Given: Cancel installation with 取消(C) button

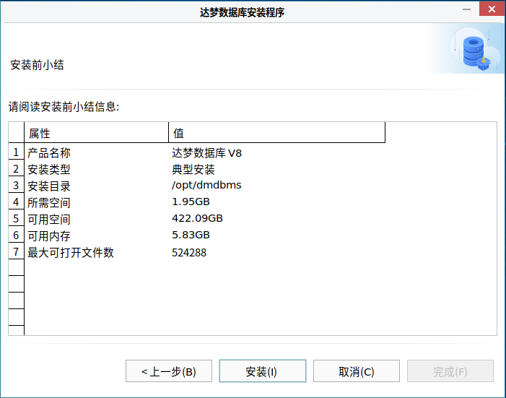Looking at the screenshot, I should click(x=357, y=371).
